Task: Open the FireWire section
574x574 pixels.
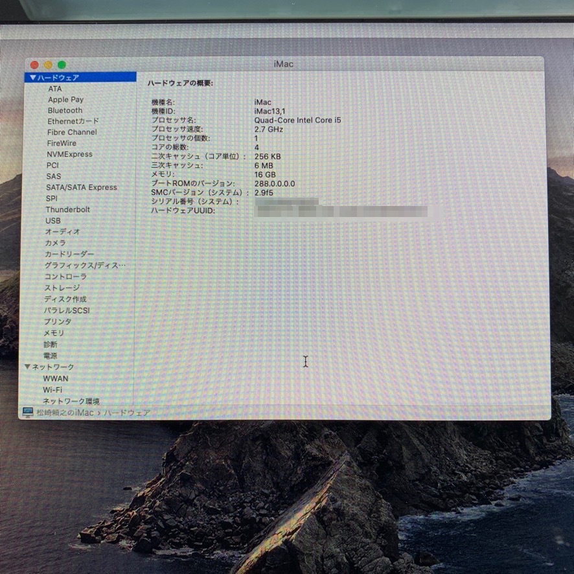Action: pyautogui.click(x=62, y=143)
